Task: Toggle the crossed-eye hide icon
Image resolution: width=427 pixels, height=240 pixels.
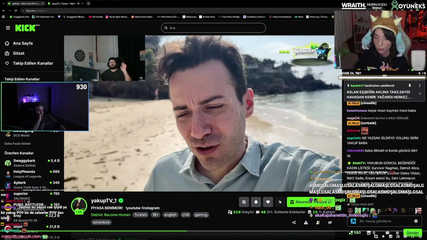Action: coord(330,223)
